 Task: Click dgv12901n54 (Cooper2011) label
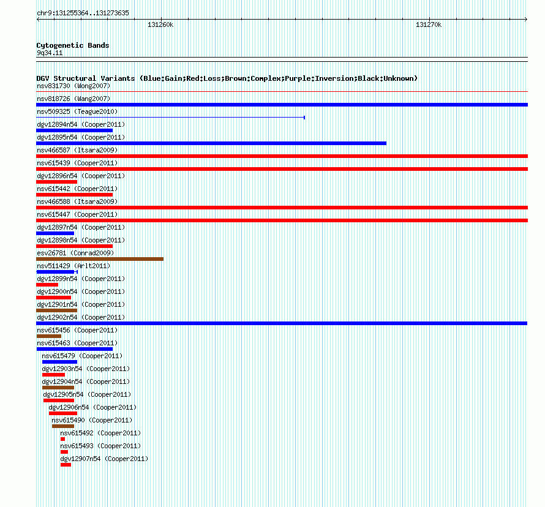click(x=81, y=304)
